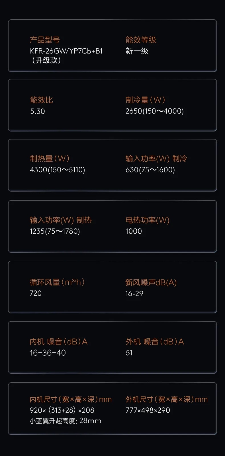Select the heating capacity value 4300(150~5110)
Viewport: 225px width, 456px height.
click(x=57, y=170)
